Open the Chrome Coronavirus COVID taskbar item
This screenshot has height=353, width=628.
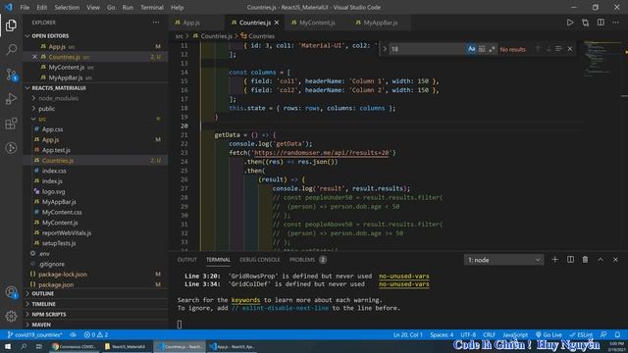click(75, 346)
